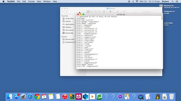Switch Finder to list view

(x=92, y=12)
